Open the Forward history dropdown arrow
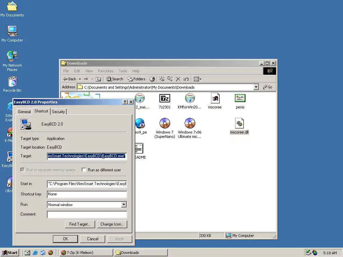The image size is (343, 257). (x=92, y=79)
